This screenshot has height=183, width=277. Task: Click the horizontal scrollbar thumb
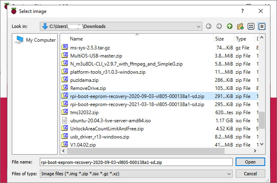(x=146, y=151)
